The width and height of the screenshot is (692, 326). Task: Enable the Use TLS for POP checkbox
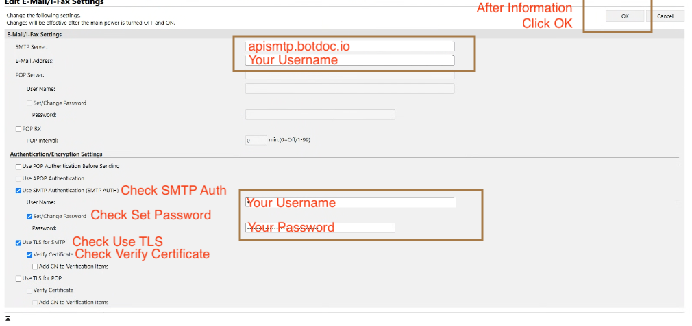click(x=18, y=278)
